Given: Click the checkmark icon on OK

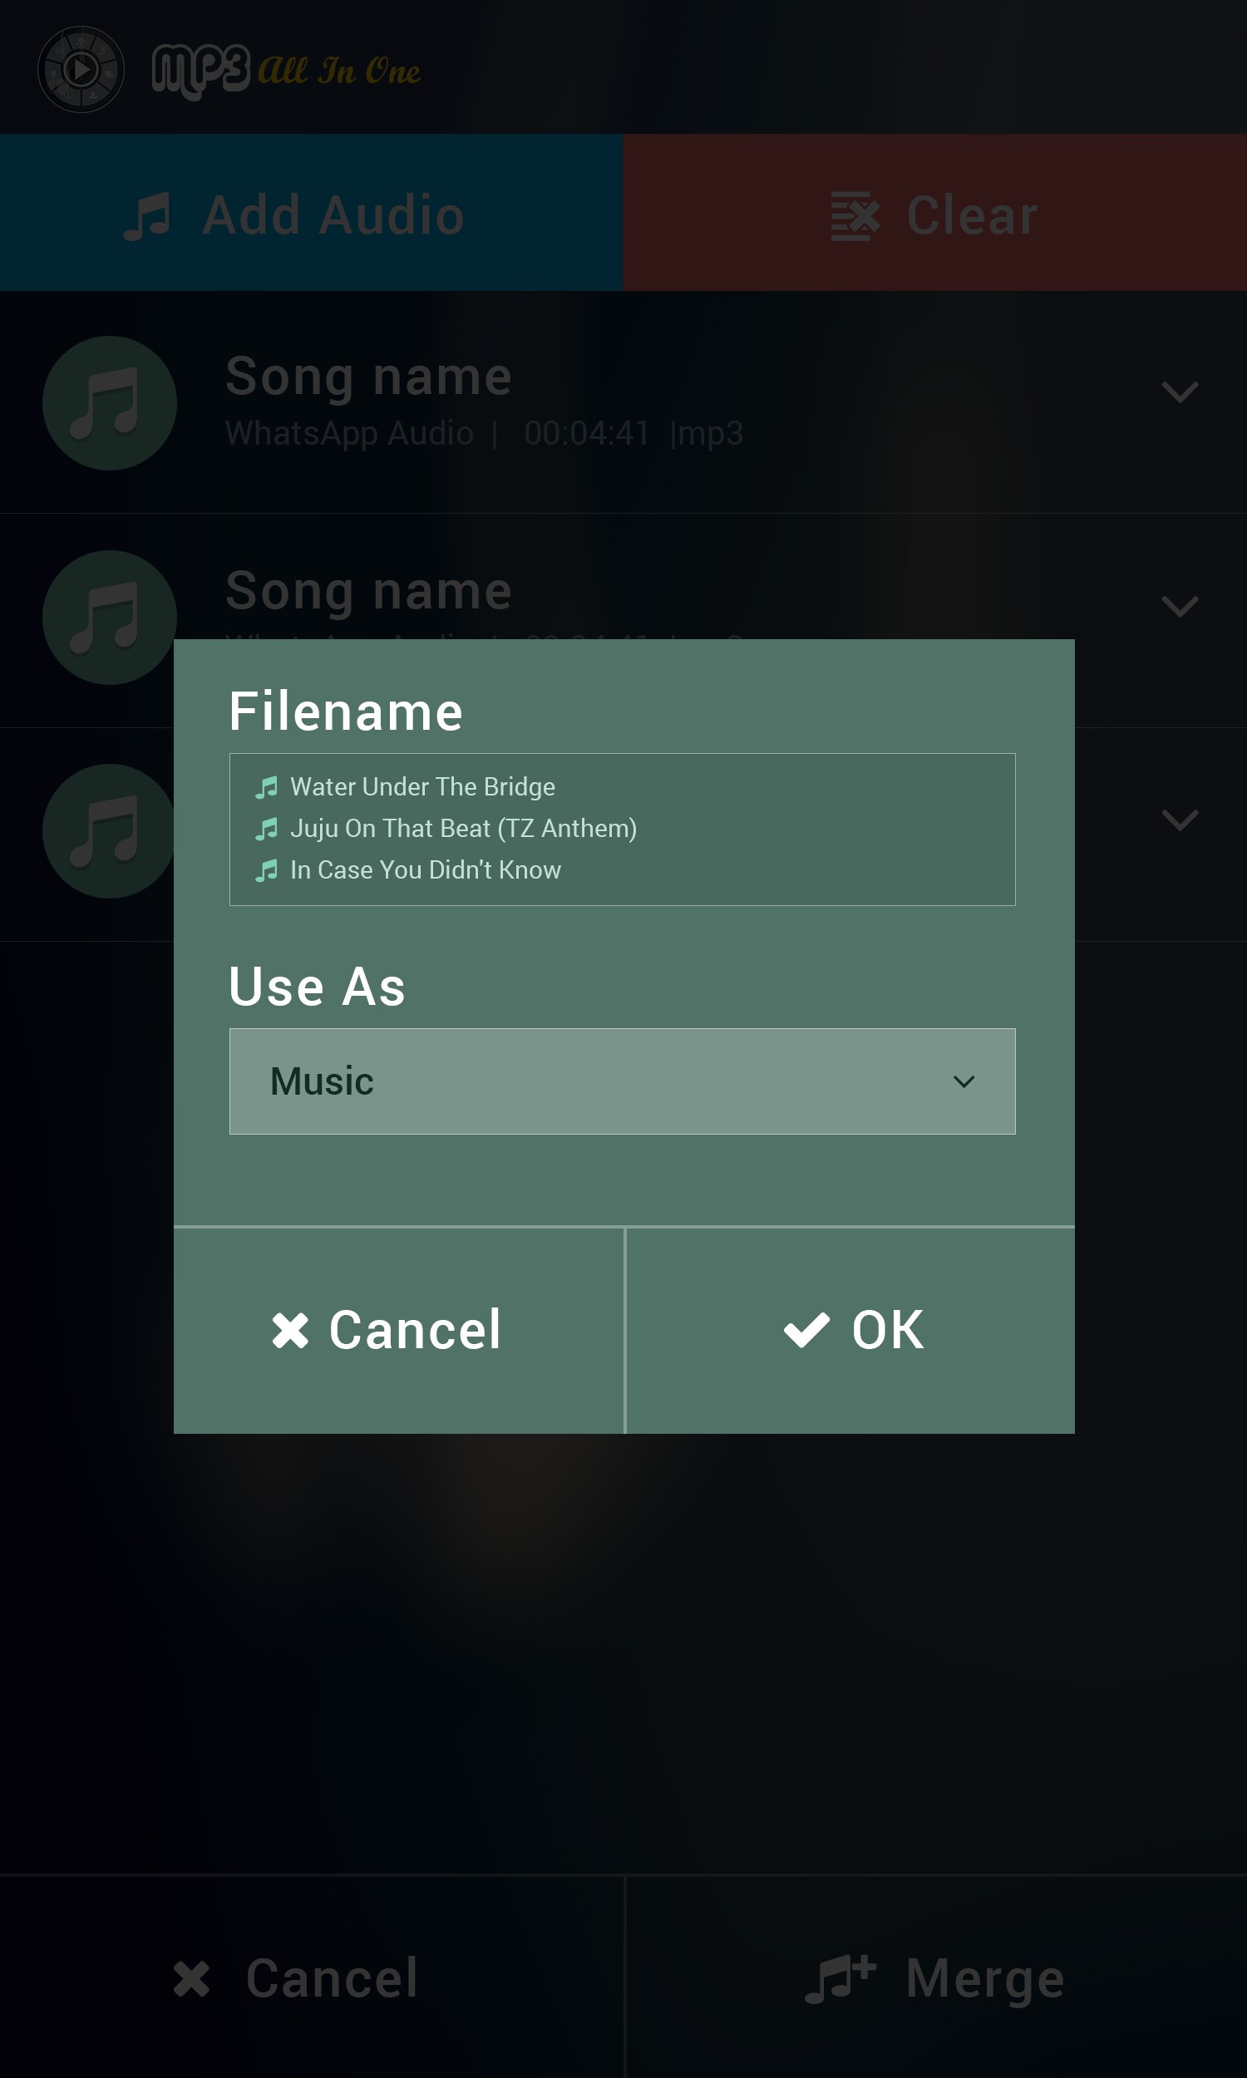Looking at the screenshot, I should [x=806, y=1331].
